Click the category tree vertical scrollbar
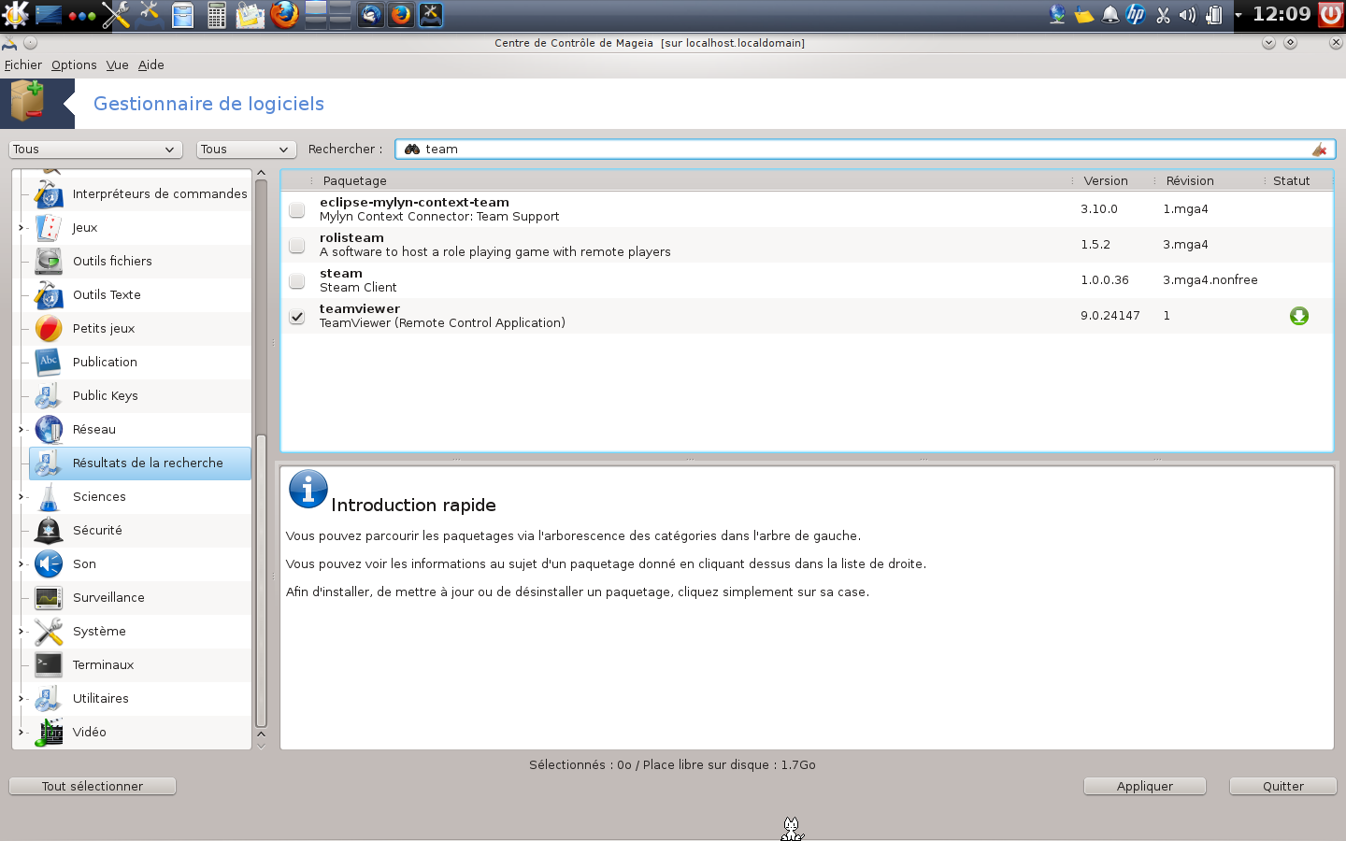 pos(262,580)
